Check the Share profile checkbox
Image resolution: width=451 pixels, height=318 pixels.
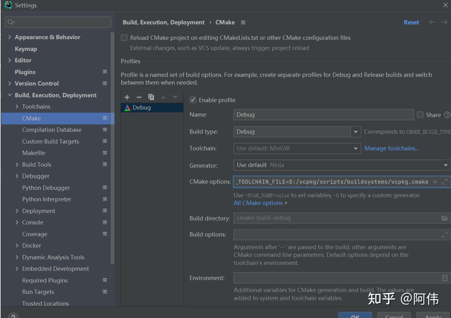pos(420,115)
